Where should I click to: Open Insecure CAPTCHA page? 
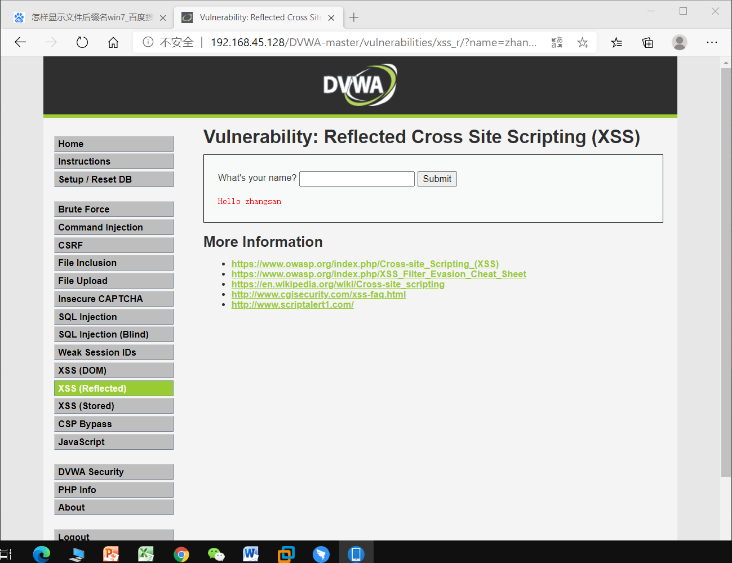point(114,299)
